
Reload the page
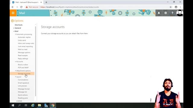tap(21, 7)
